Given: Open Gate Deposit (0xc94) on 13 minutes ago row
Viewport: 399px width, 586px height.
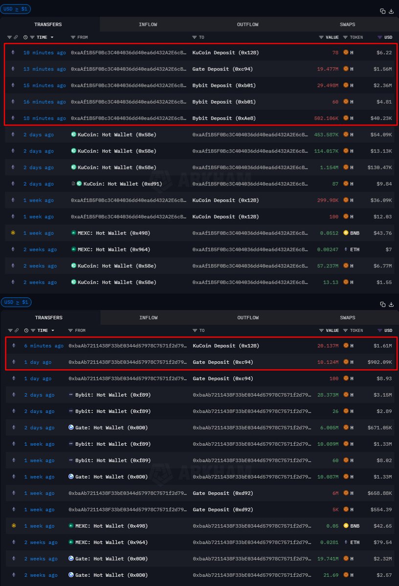Looking at the screenshot, I should (222, 69).
